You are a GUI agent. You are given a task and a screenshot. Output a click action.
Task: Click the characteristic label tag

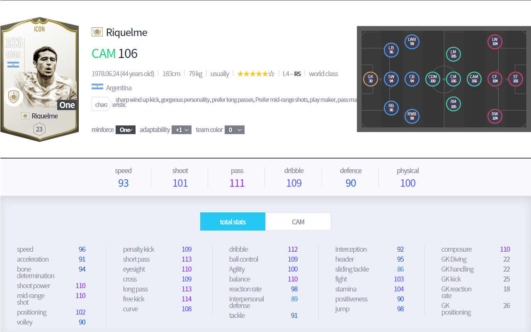[101, 104]
